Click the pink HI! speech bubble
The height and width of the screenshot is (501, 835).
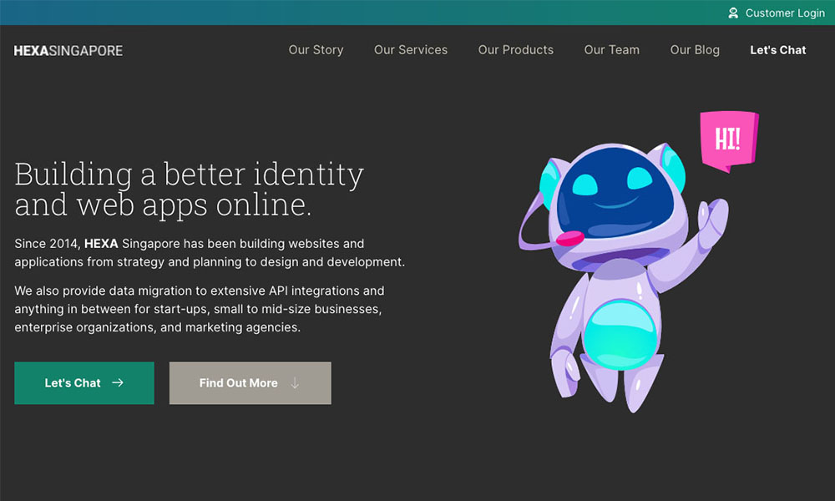click(728, 139)
